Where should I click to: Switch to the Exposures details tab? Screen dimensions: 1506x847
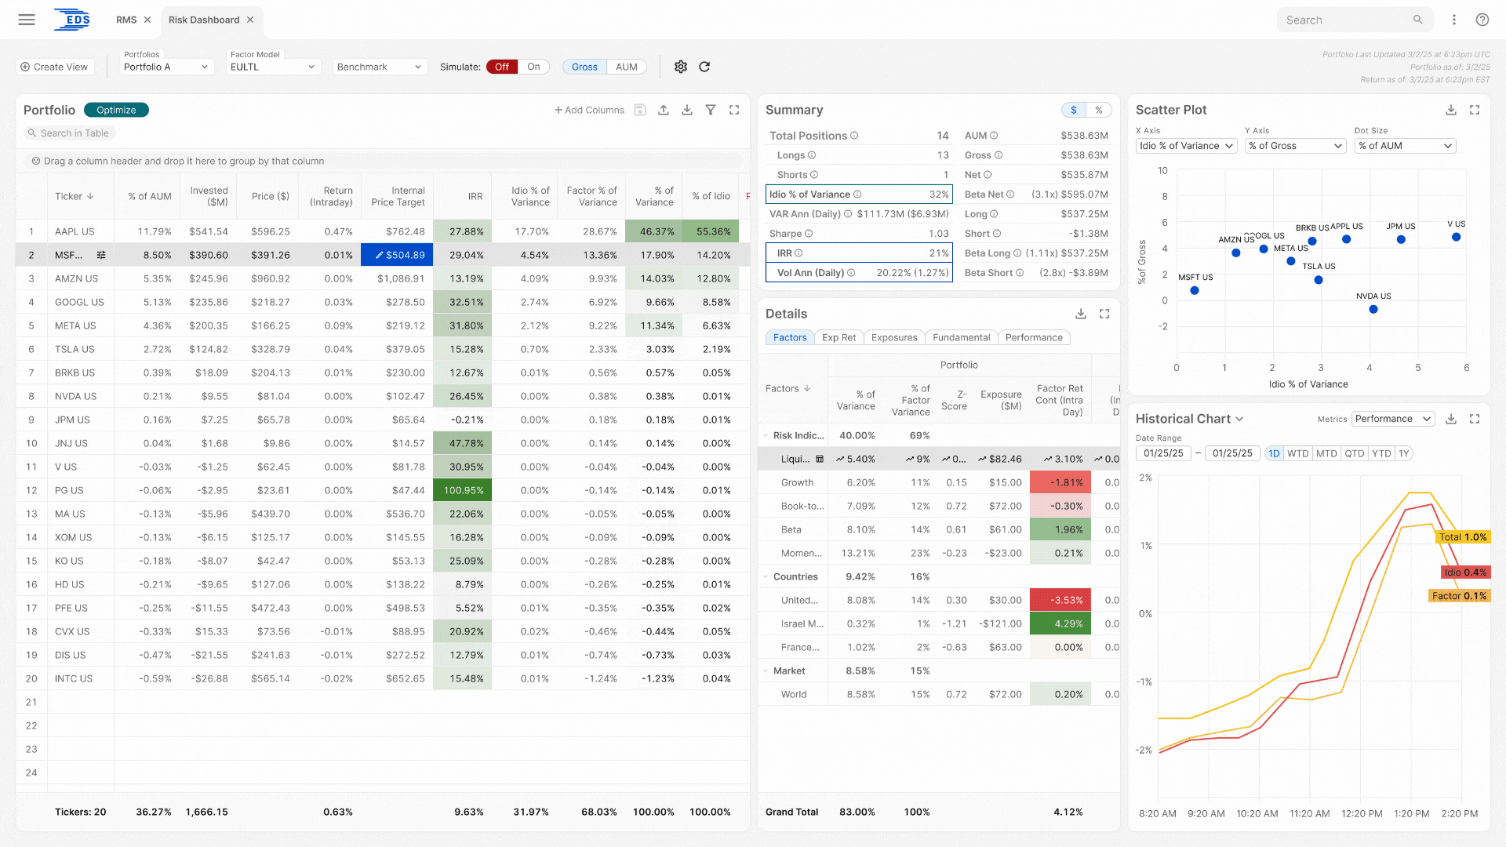894,337
